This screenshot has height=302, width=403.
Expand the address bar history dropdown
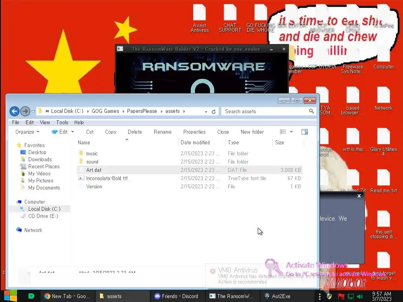coord(206,112)
